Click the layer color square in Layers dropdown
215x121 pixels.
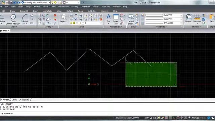83,23
